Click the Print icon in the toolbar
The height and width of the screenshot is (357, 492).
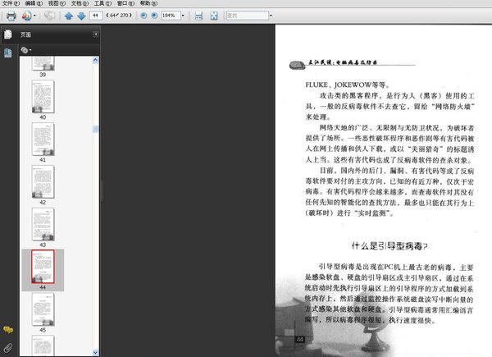11,16
